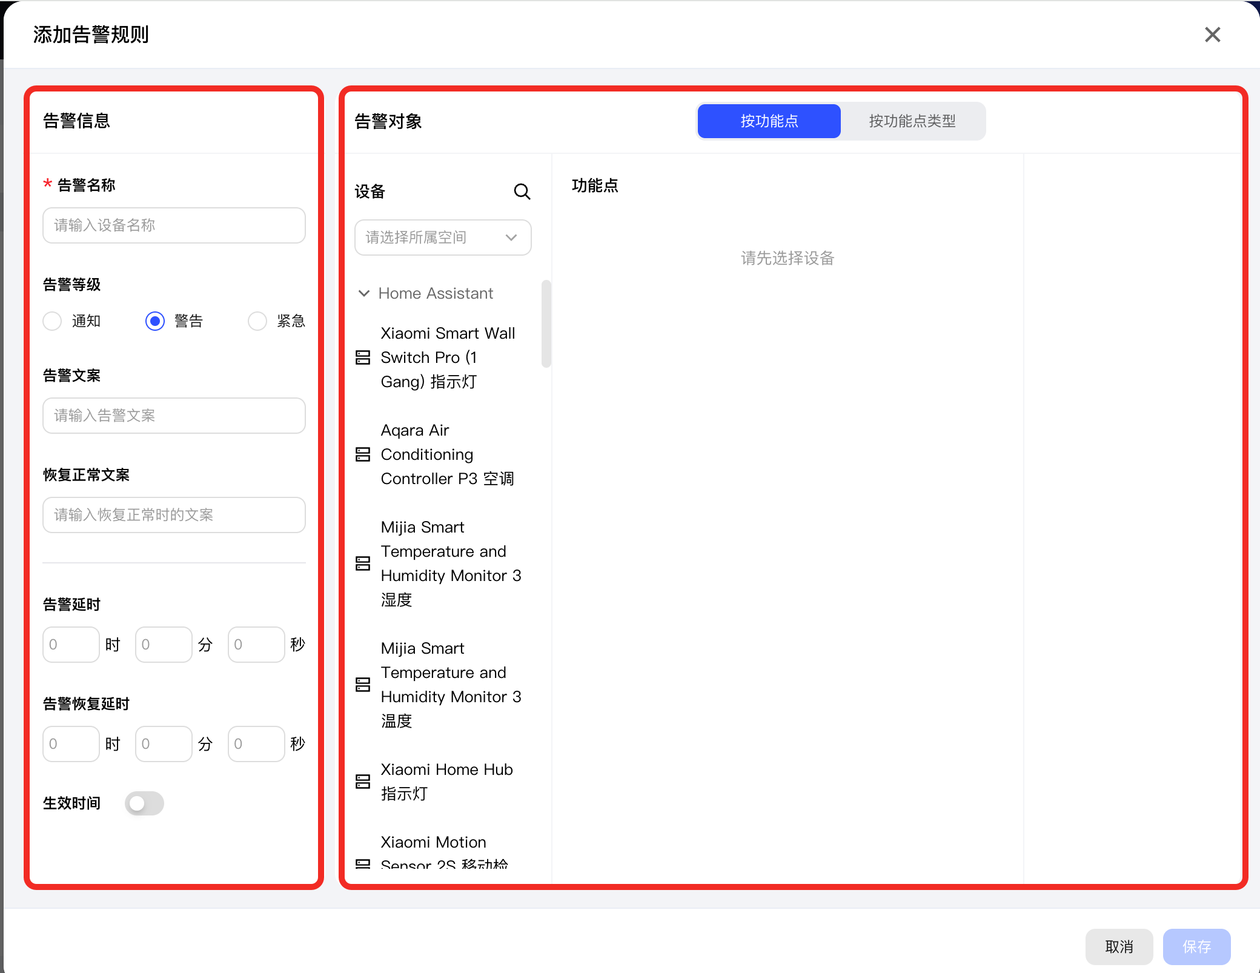The image size is (1260, 973).
Task: Click icon beside Xiaomi Smart Wall Switch Pro
Action: pyautogui.click(x=363, y=357)
